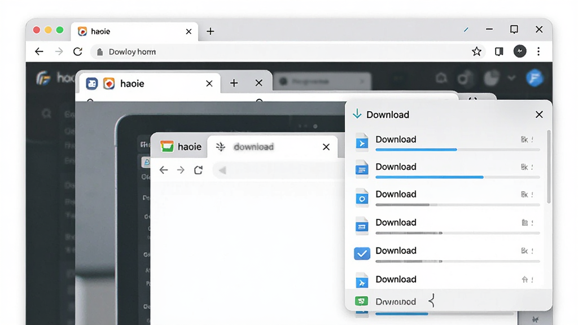The height and width of the screenshot is (325, 578).
Task: Click the Download panel scrollbar
Action: pyautogui.click(x=549, y=166)
